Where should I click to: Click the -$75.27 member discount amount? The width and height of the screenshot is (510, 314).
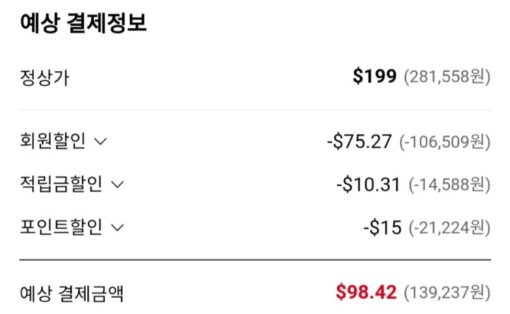(x=360, y=142)
